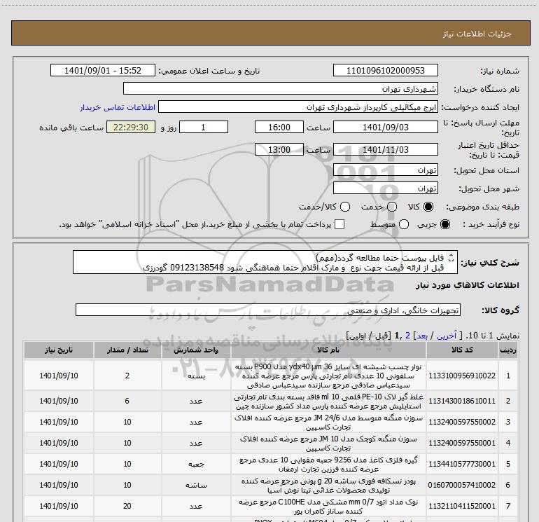Select the جزیی purchase type radio
Viewport: 539px width, 522px height.
click(444, 224)
